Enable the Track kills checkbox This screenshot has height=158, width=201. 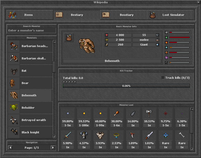pyautogui.click(x=163, y=78)
